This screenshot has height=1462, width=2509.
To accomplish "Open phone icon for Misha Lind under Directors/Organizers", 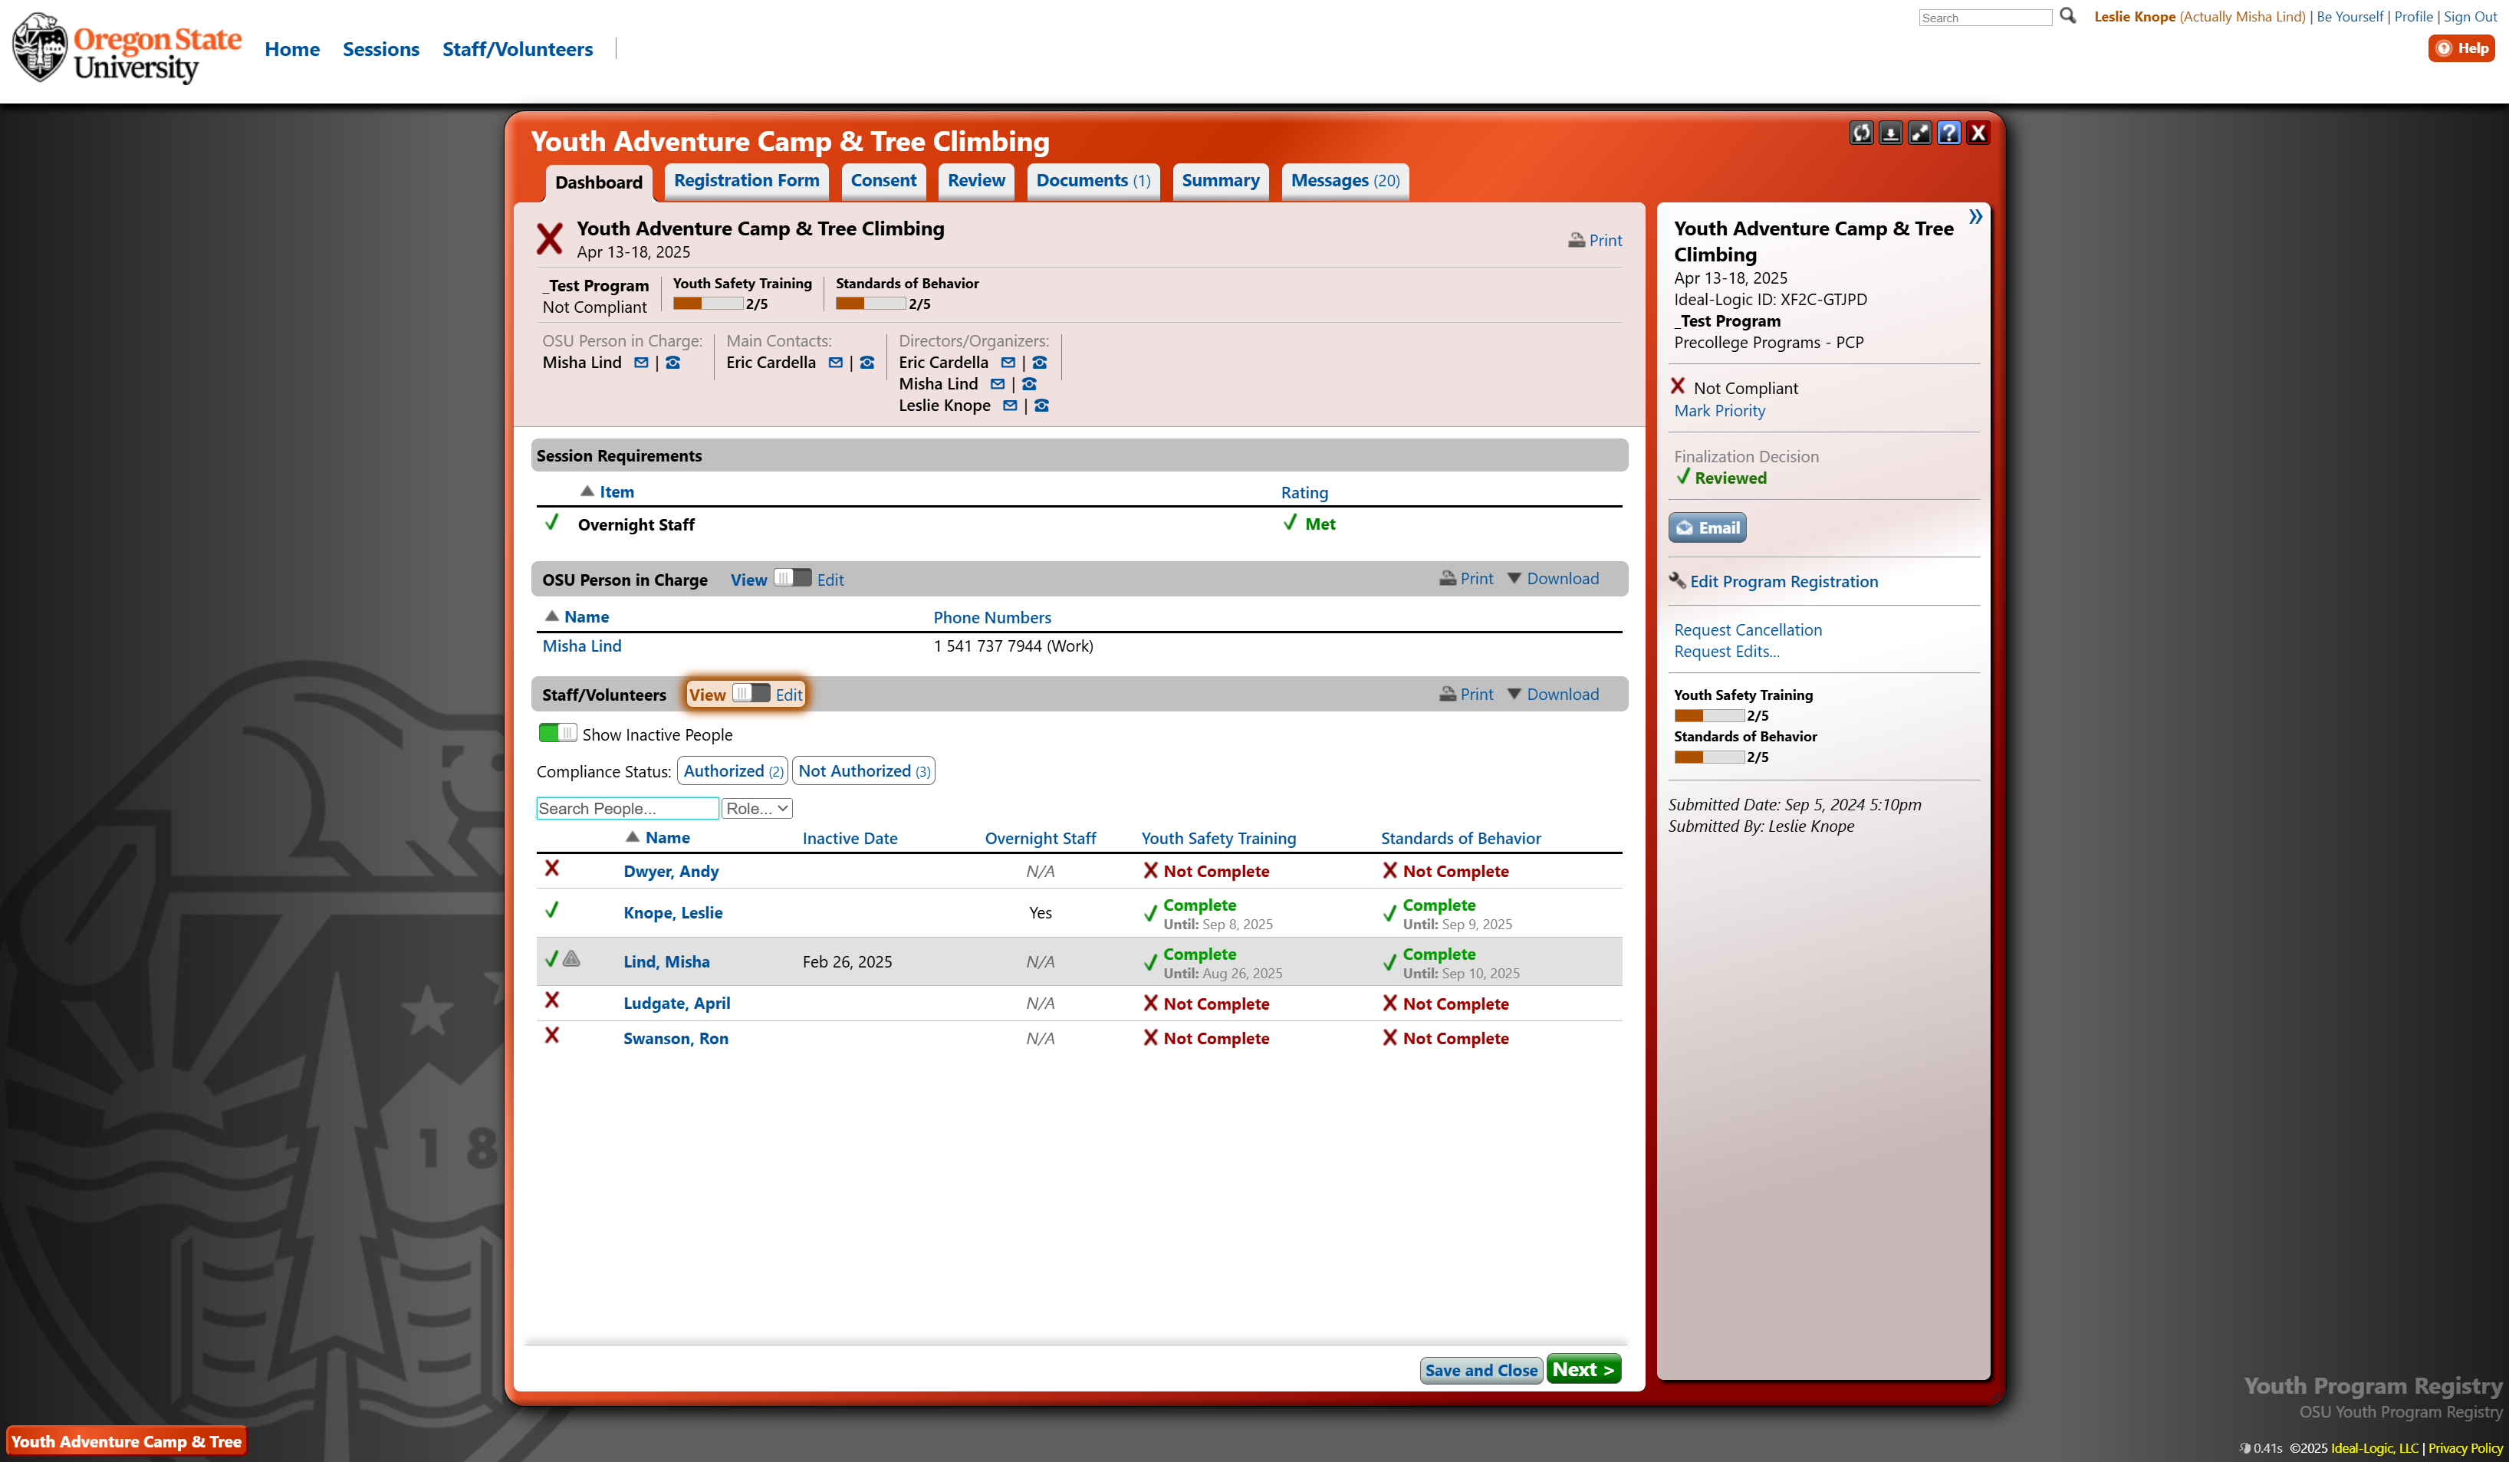I will [x=1030, y=384].
